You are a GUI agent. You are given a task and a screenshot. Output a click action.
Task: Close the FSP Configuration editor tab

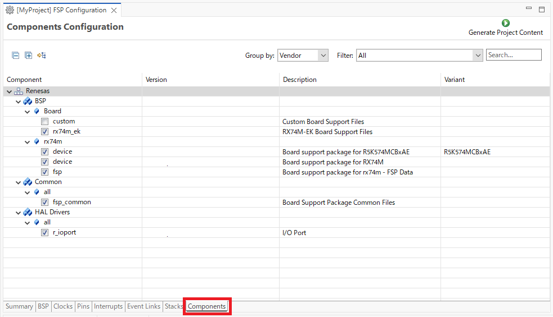tap(114, 11)
